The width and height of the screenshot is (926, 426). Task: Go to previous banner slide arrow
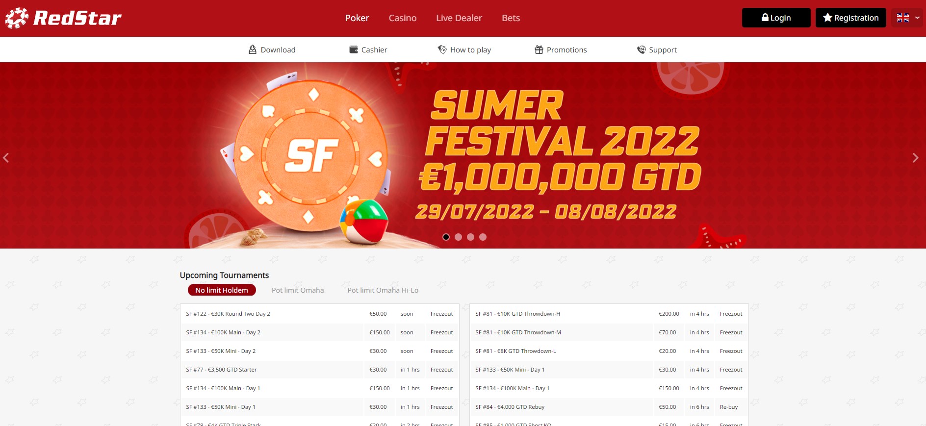6,158
